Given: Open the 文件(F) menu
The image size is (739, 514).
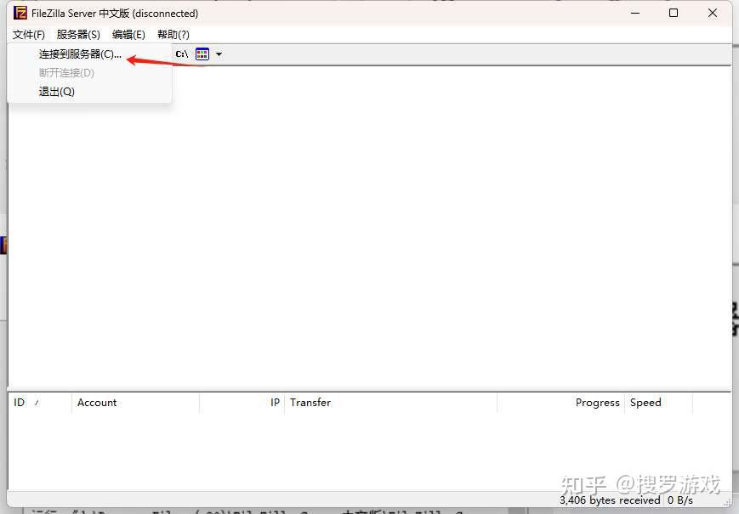Looking at the screenshot, I should [x=29, y=34].
